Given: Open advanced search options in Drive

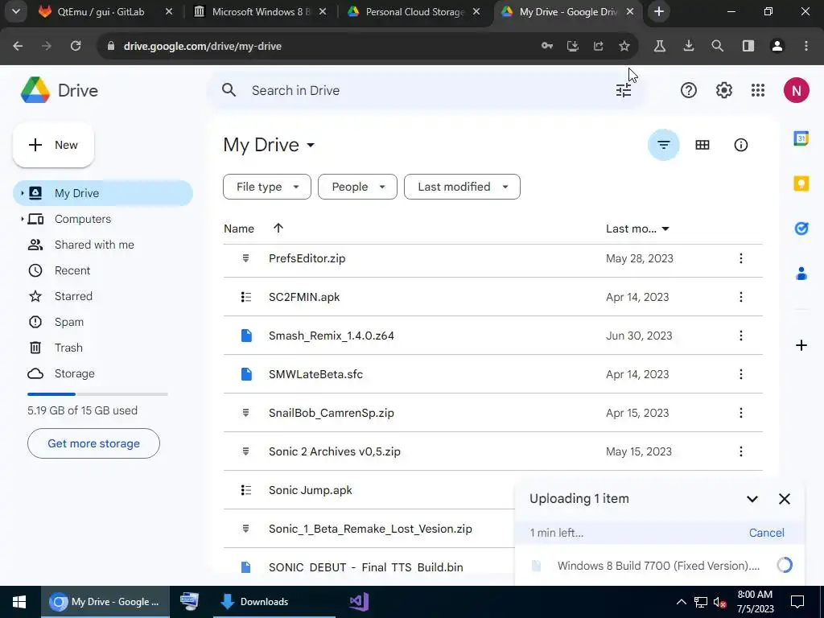Looking at the screenshot, I should 624,90.
